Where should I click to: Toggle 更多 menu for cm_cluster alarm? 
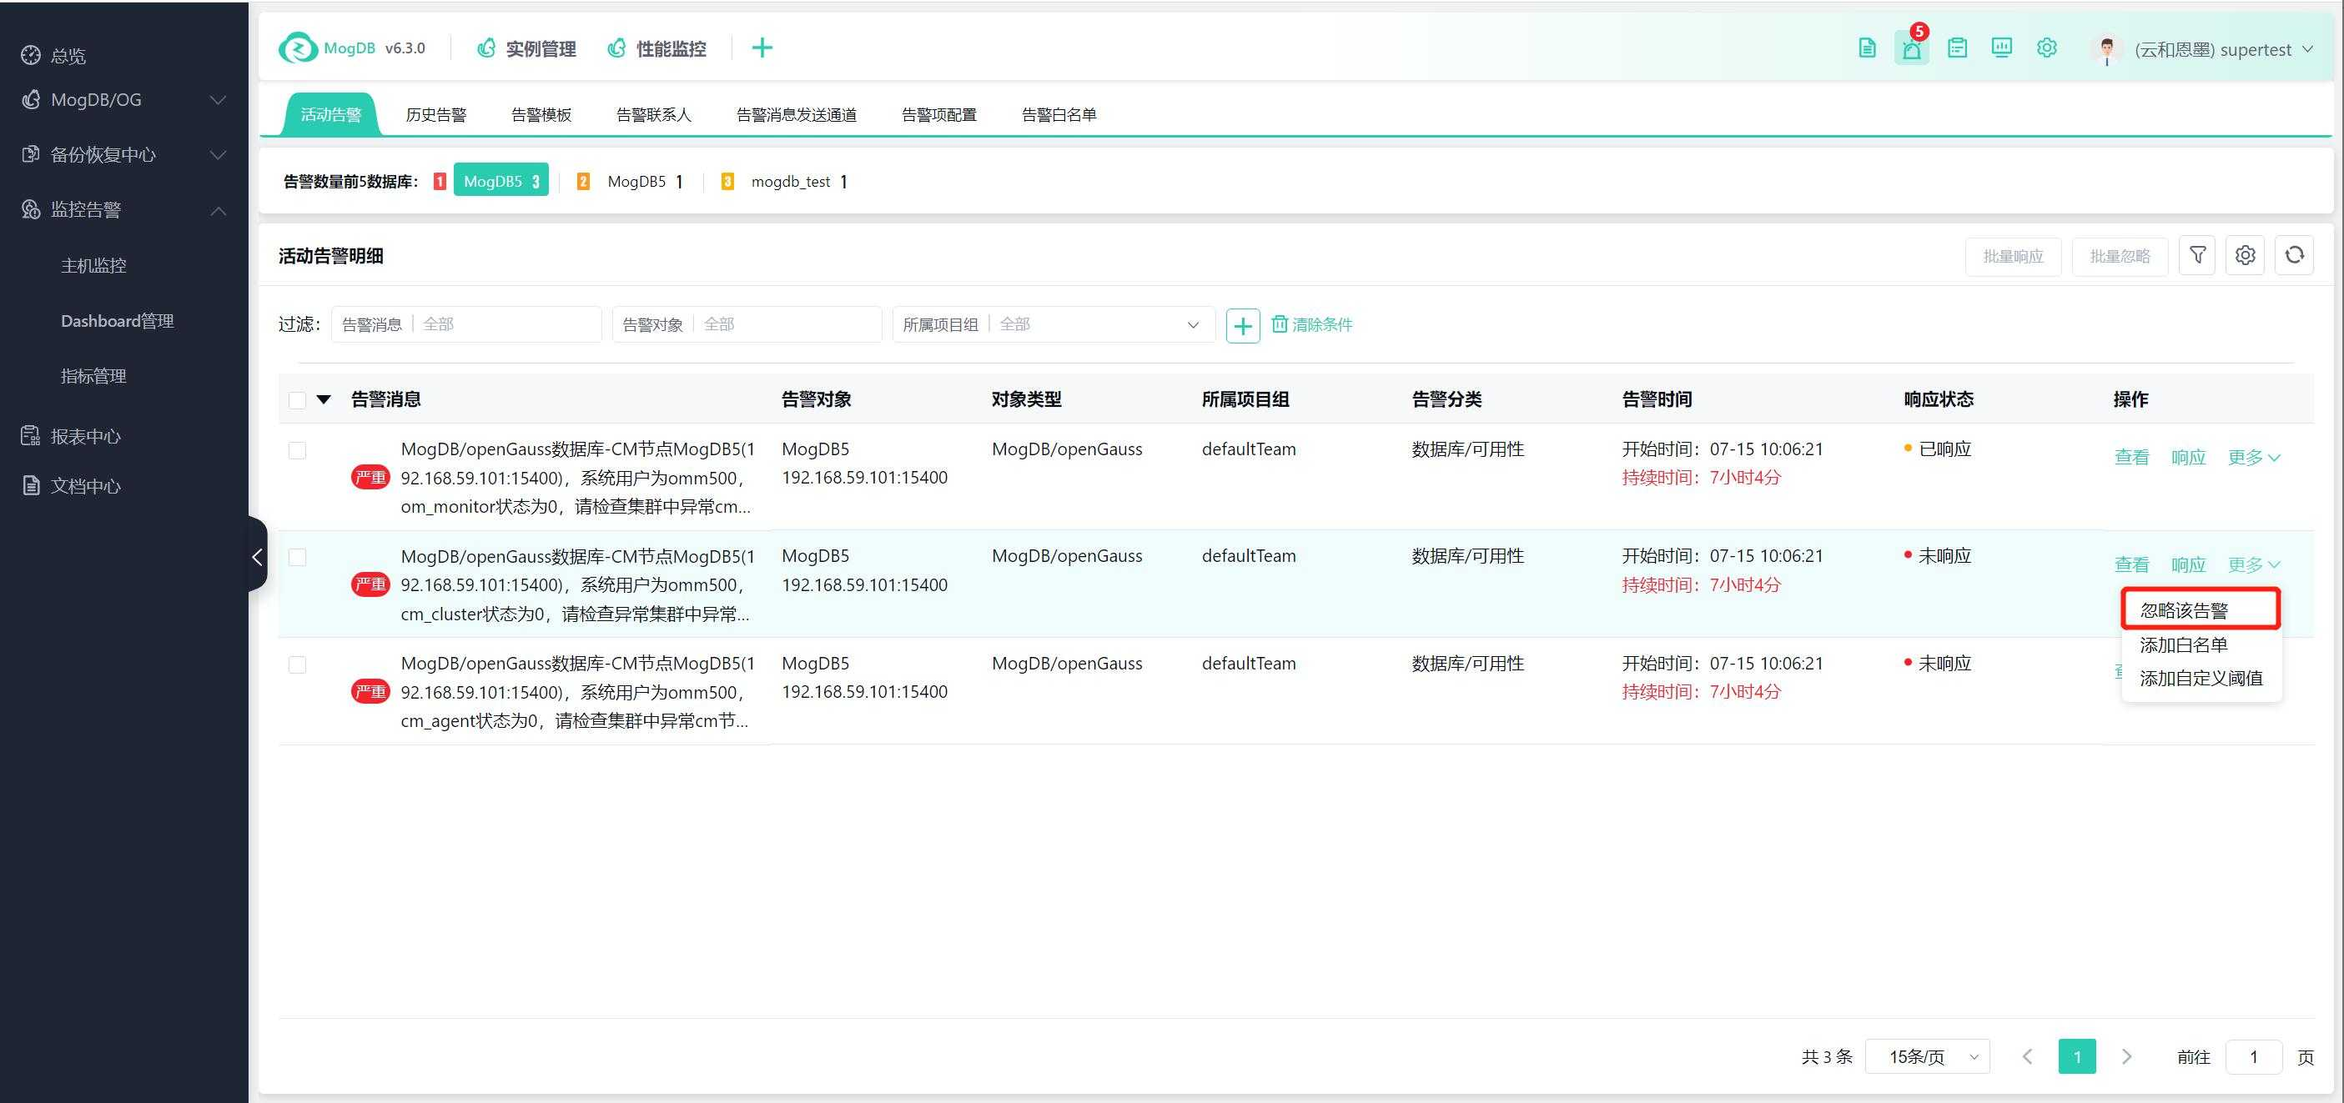pyautogui.click(x=2254, y=564)
